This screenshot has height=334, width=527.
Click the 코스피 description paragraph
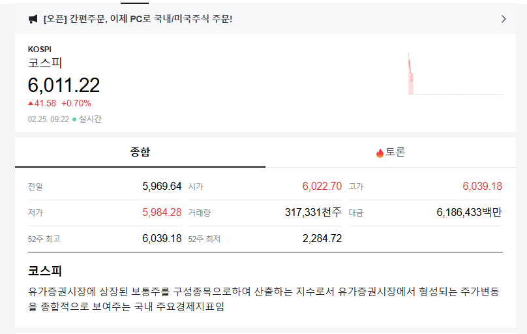pos(263,299)
